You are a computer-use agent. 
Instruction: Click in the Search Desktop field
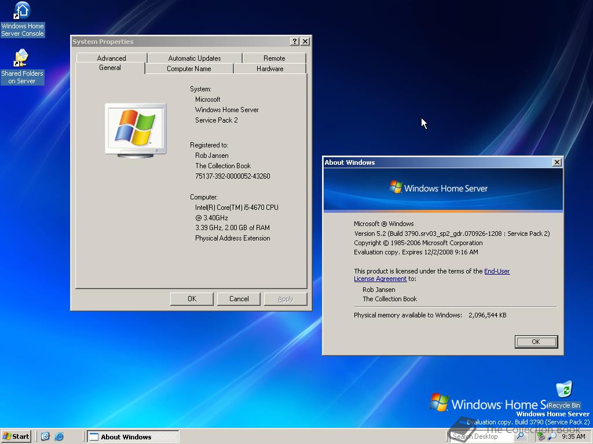482,436
